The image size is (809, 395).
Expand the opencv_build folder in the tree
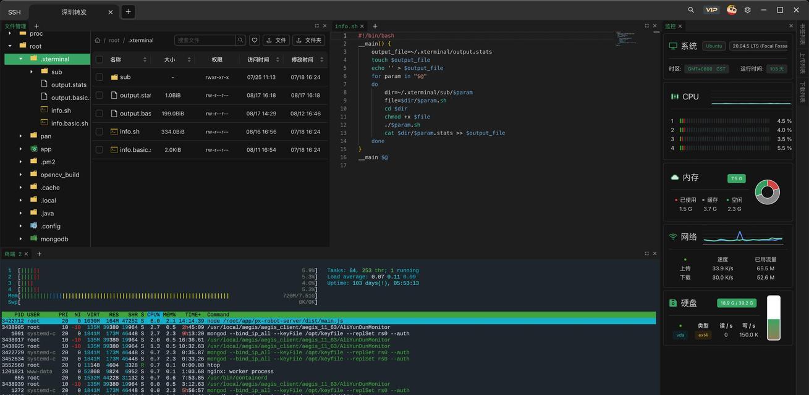(x=20, y=175)
